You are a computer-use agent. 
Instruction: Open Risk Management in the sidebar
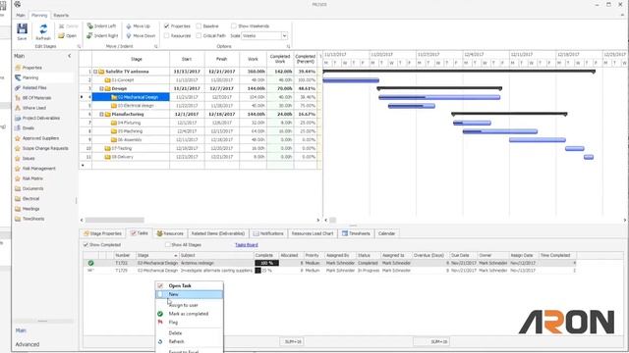point(39,169)
